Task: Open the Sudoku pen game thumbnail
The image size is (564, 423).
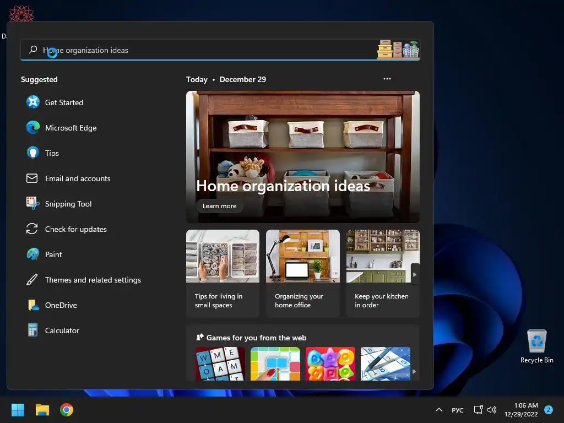Action: [385, 364]
